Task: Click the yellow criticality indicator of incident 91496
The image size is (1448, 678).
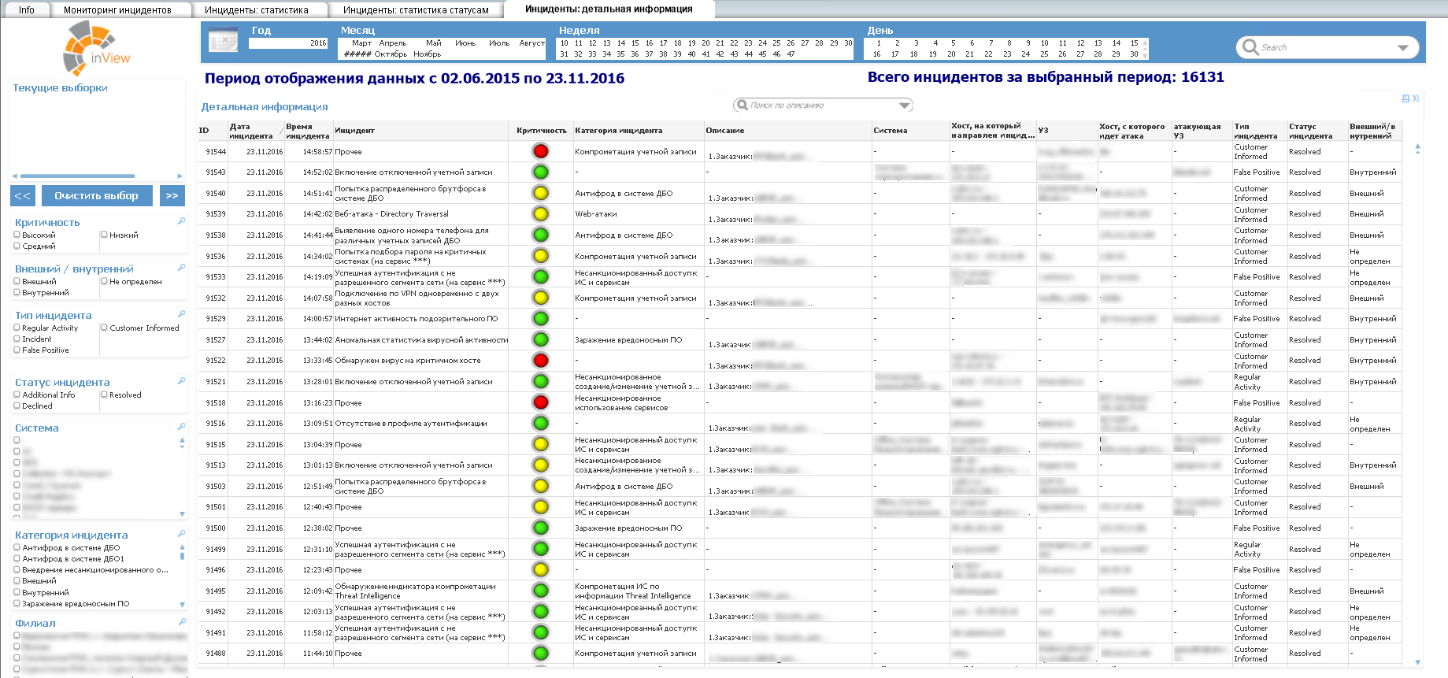Action: click(x=540, y=569)
